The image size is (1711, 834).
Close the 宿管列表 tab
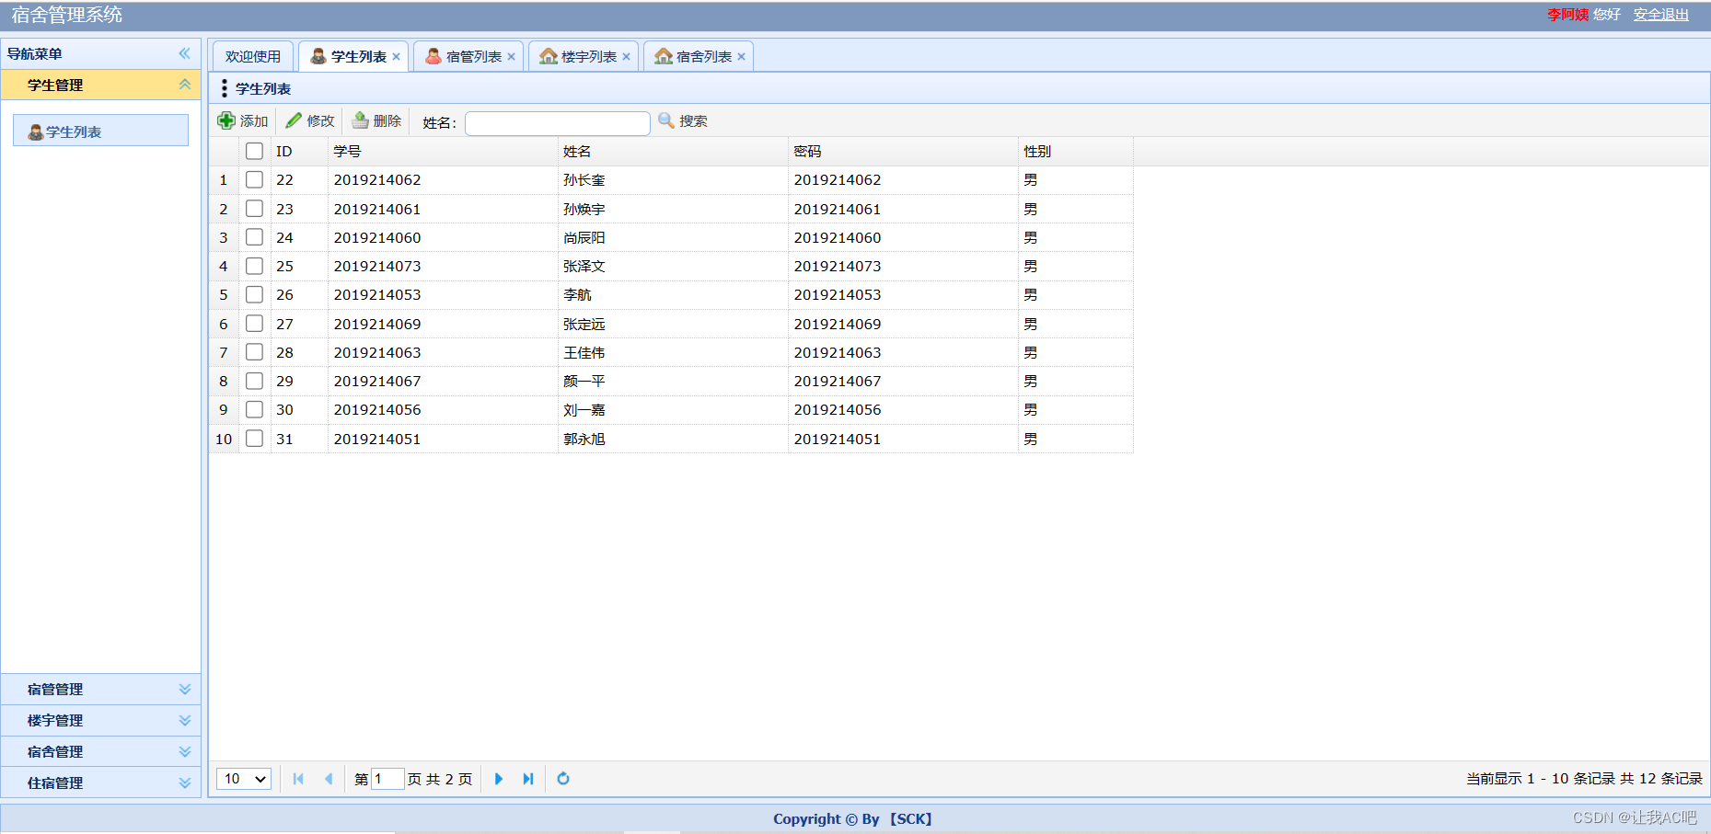pyautogui.click(x=512, y=57)
